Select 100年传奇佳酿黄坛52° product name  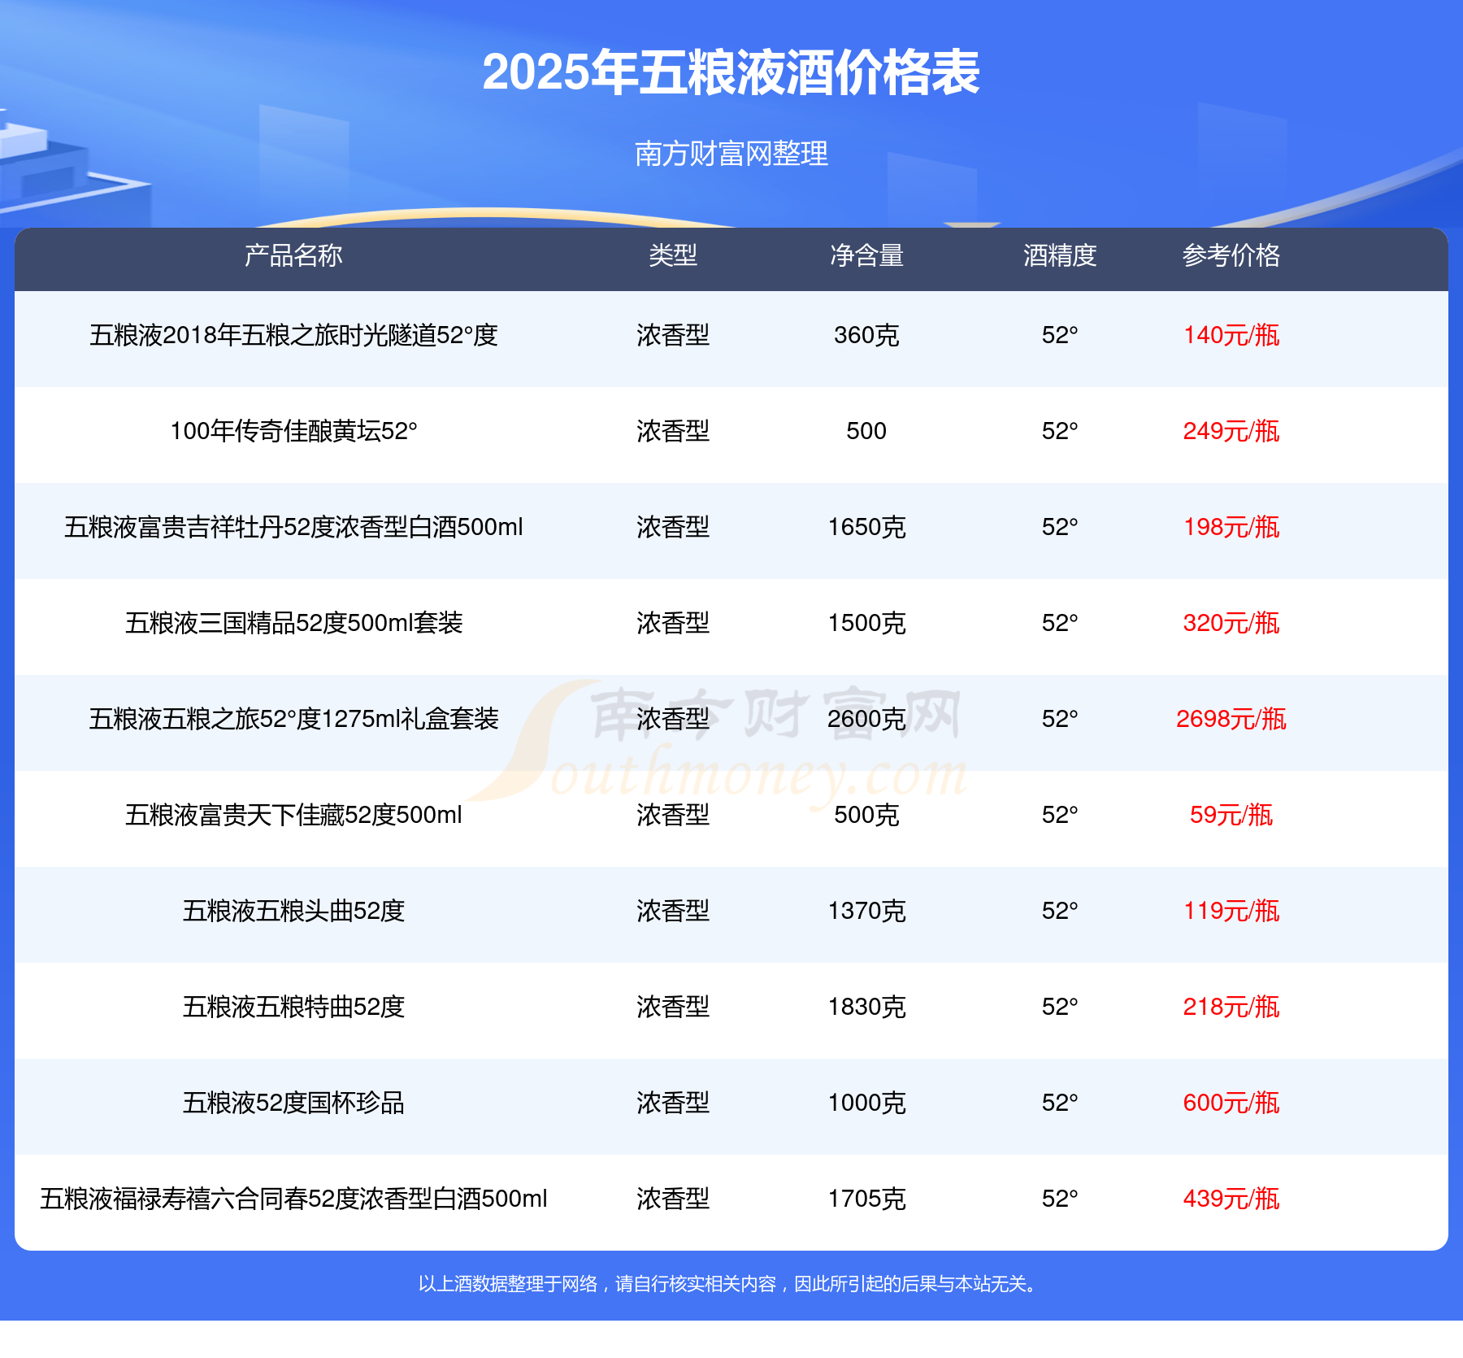coord(293,431)
